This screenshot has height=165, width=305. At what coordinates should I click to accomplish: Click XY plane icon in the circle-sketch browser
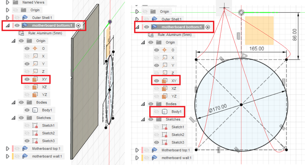point(165,81)
